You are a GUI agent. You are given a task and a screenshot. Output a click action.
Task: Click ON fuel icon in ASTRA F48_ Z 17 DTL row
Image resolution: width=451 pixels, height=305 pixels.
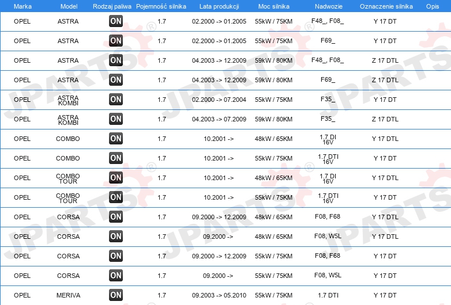coord(116,60)
